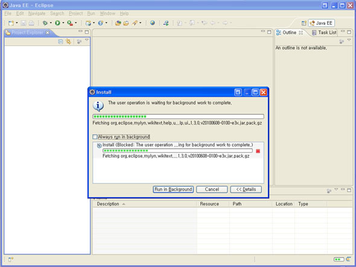This screenshot has height=267, width=356.
Task: Collapse All in Project Explorer toolbar
Action: click(x=60, y=42)
